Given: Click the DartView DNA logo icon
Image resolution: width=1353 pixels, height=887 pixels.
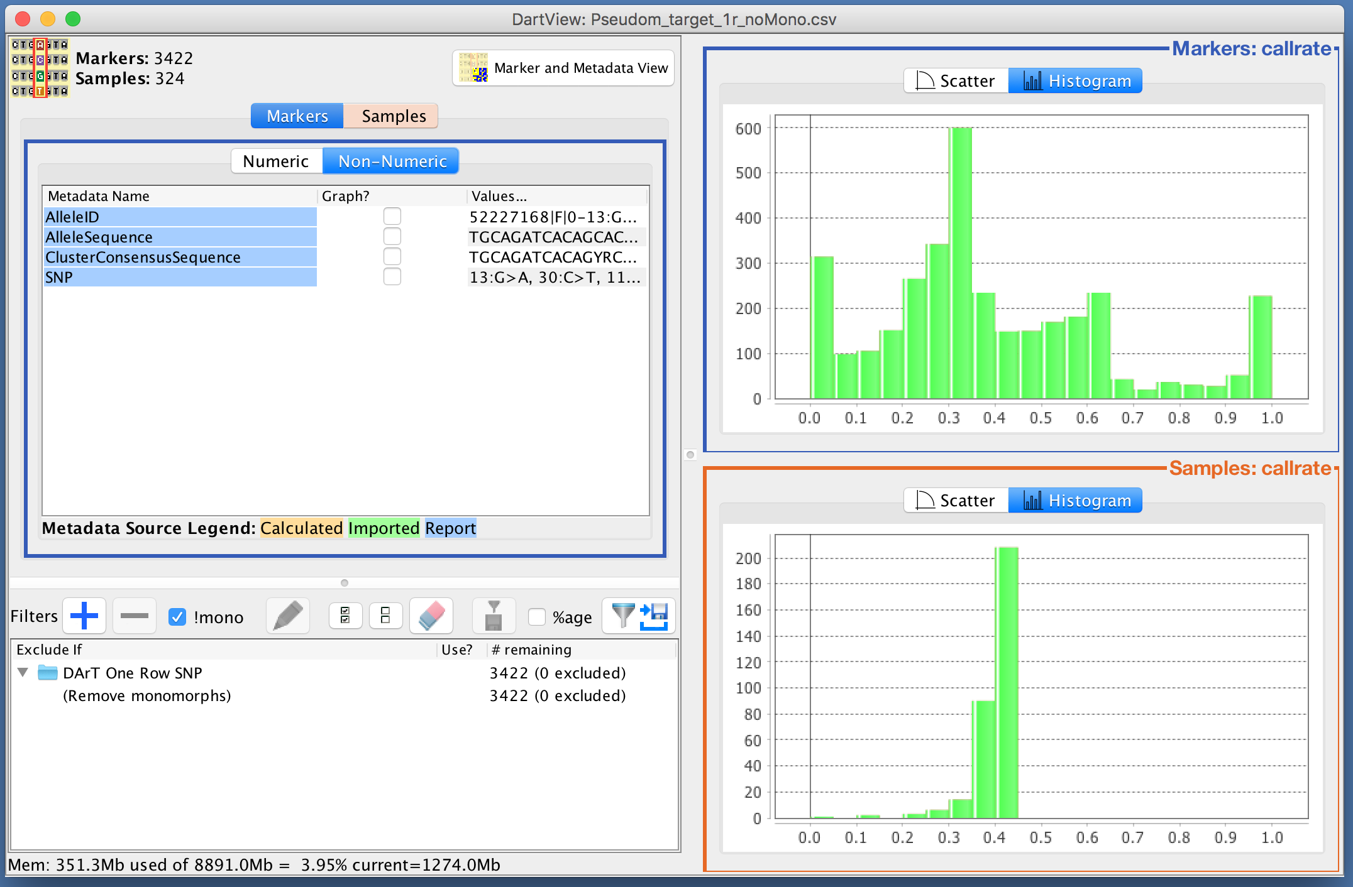Looking at the screenshot, I should coord(40,68).
